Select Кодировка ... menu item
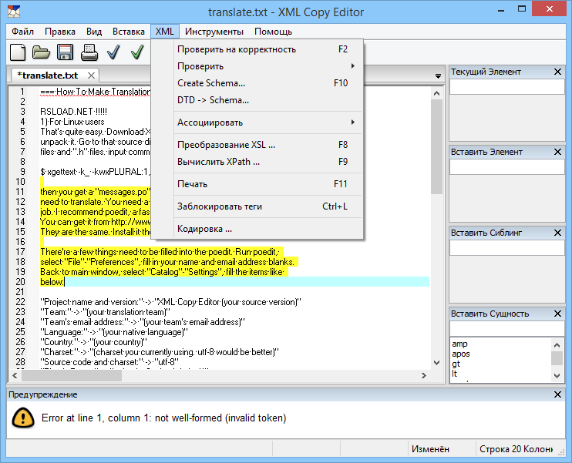 point(257,229)
